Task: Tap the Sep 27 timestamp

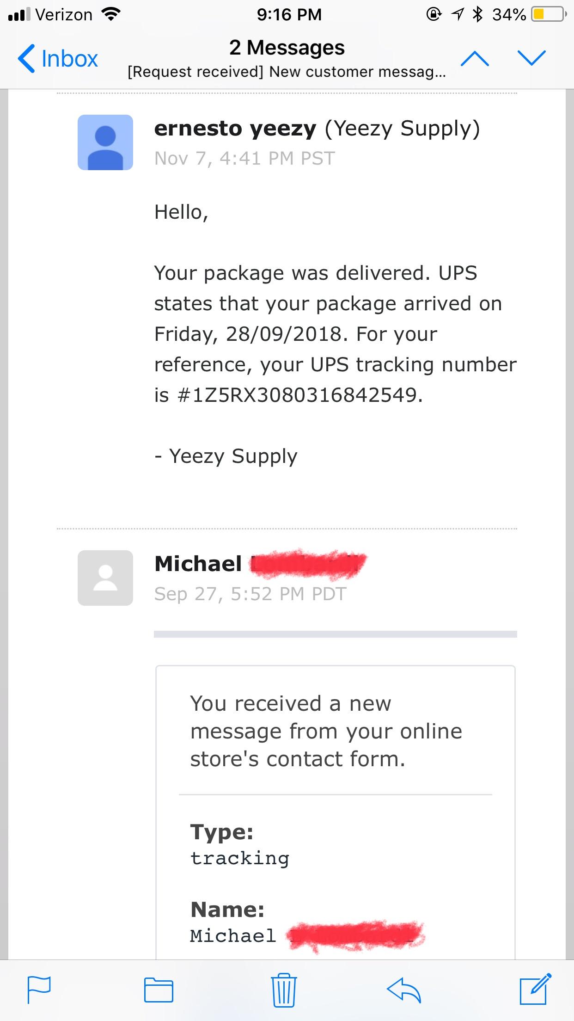Action: tap(250, 594)
